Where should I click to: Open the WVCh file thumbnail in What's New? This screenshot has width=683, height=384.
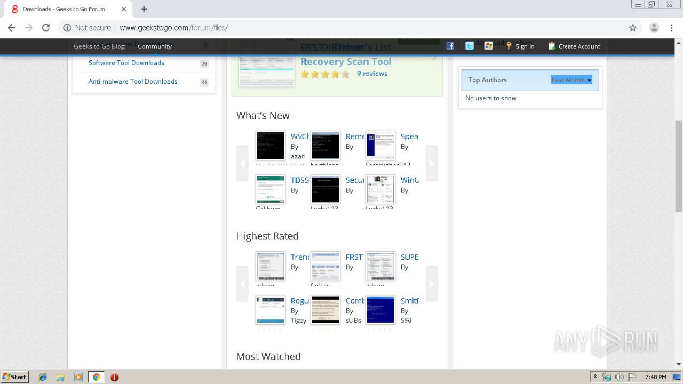pos(271,146)
